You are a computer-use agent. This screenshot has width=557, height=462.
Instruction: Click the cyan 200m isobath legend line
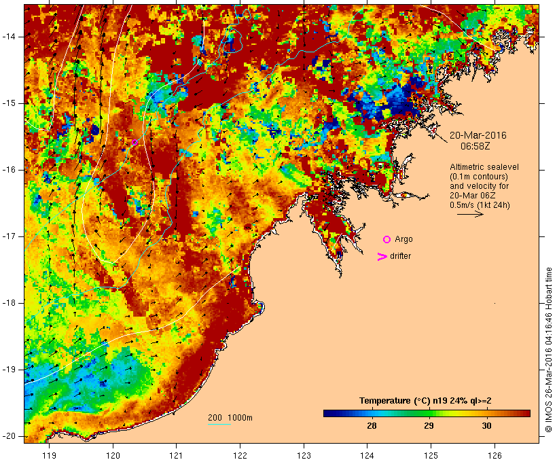(x=219, y=425)
